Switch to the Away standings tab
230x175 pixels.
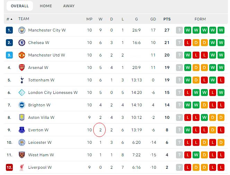coord(69,6)
